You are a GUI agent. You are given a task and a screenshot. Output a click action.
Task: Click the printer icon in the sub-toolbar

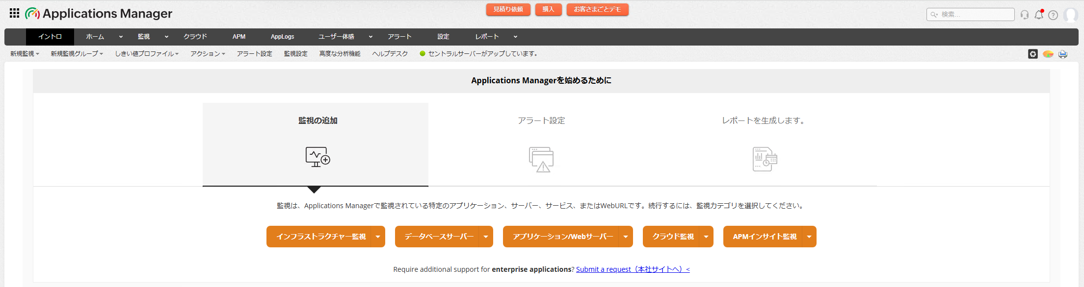tap(1063, 54)
